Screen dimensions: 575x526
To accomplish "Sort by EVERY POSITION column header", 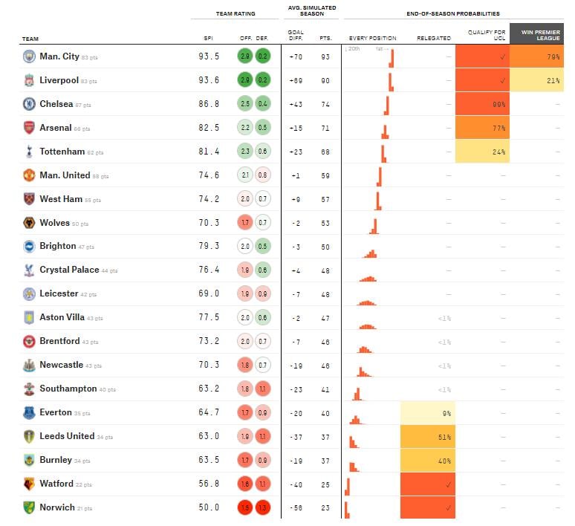I will click(373, 38).
